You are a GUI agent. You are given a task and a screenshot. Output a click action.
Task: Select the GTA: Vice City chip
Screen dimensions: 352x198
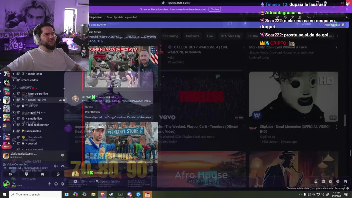pos(230,36)
